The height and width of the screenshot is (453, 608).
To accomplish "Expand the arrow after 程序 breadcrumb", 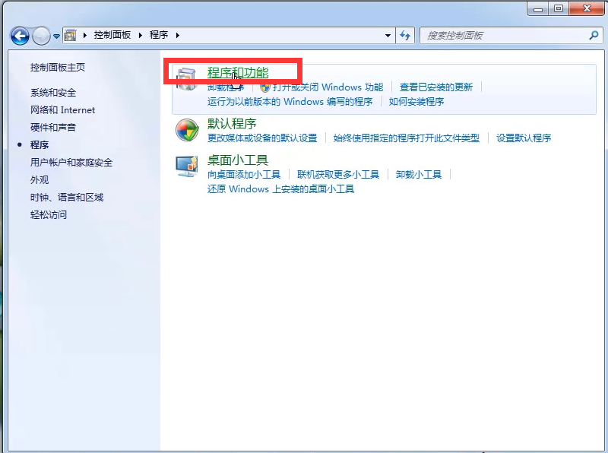I will [178, 35].
